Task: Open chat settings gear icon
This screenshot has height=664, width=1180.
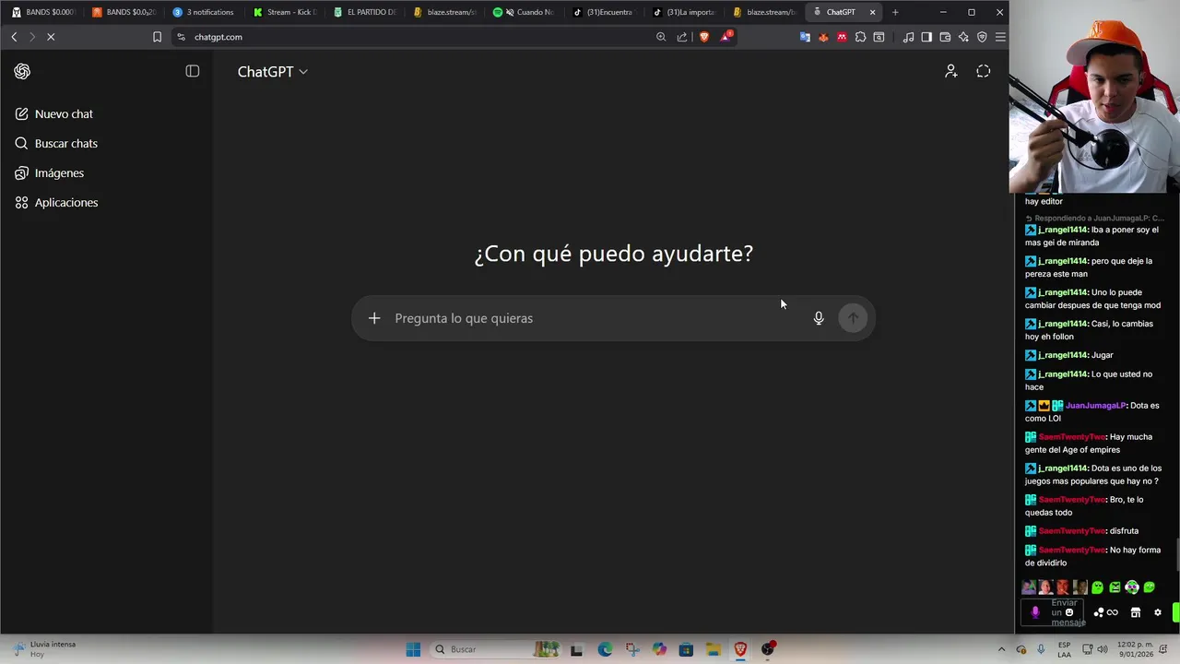Action: tap(1158, 612)
